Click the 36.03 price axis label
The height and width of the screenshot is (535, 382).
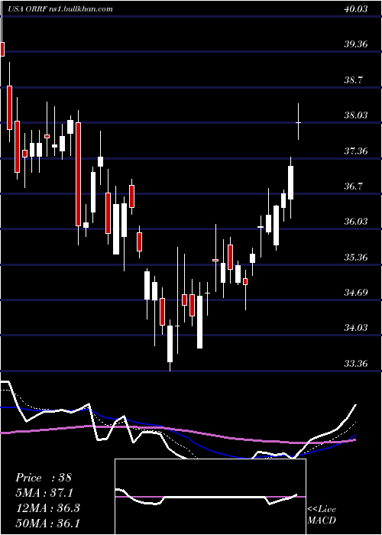356,221
